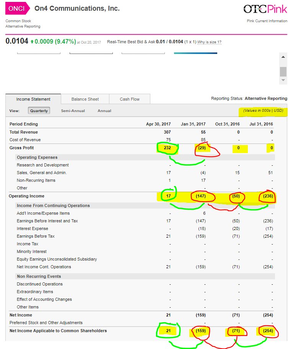Click the scrollbar down arrow
This screenshot has height=349, width=288.
click(283, 80)
